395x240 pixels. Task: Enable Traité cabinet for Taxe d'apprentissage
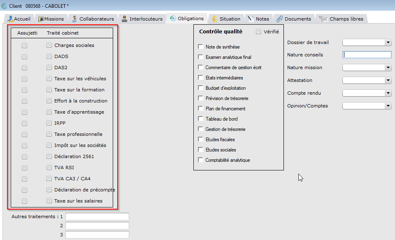49,112
